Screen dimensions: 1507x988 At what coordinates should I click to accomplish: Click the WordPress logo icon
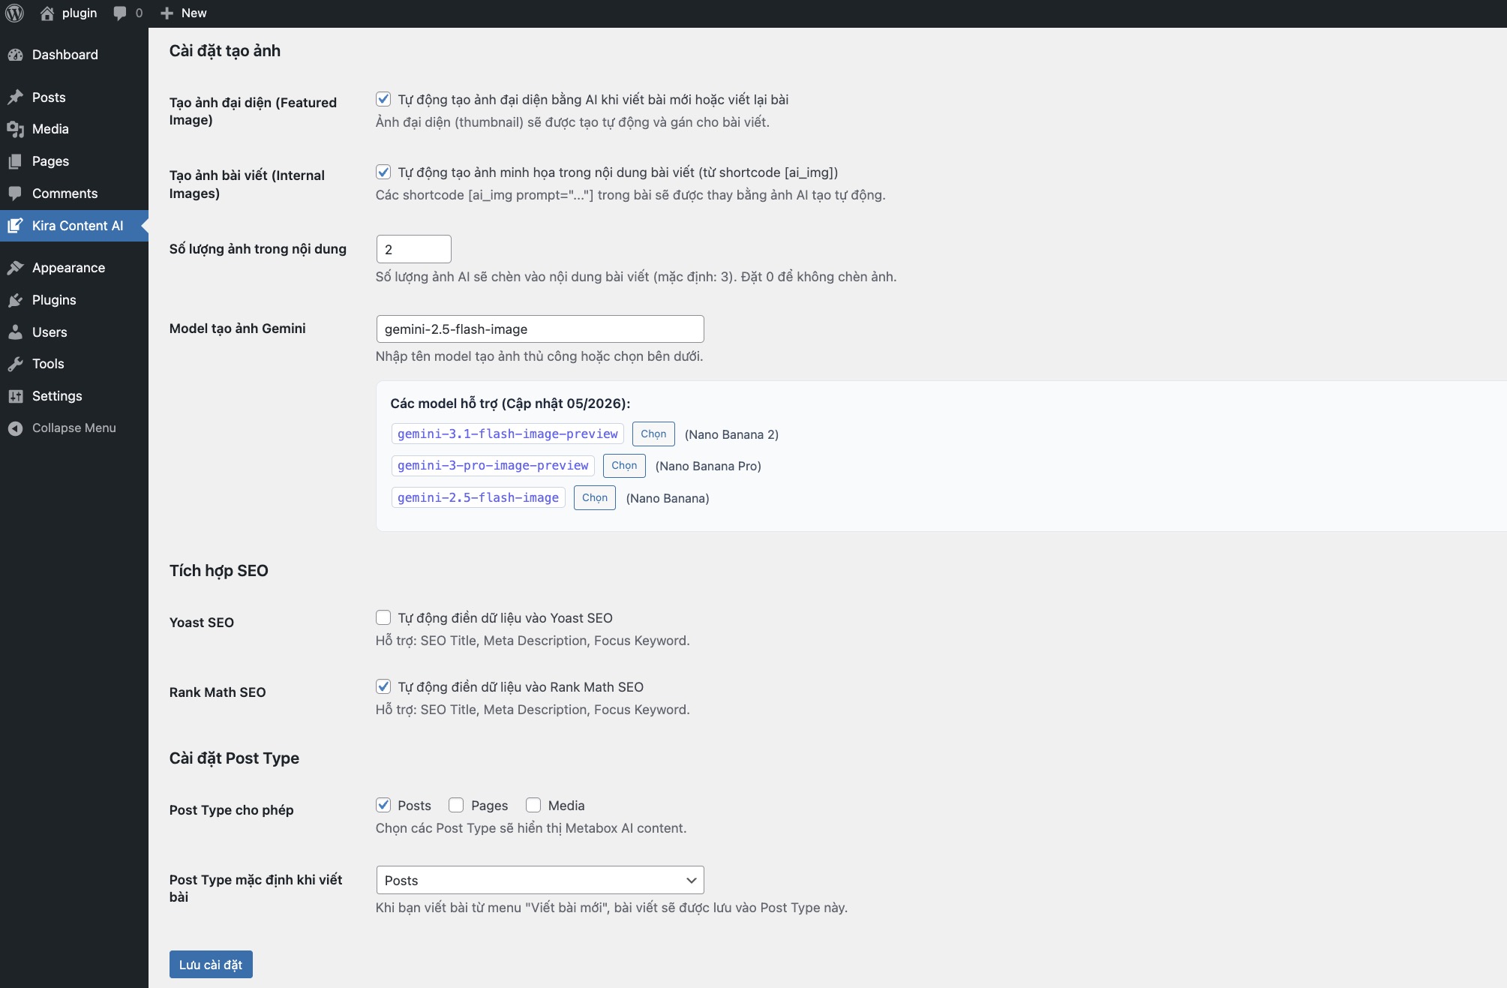click(x=15, y=14)
